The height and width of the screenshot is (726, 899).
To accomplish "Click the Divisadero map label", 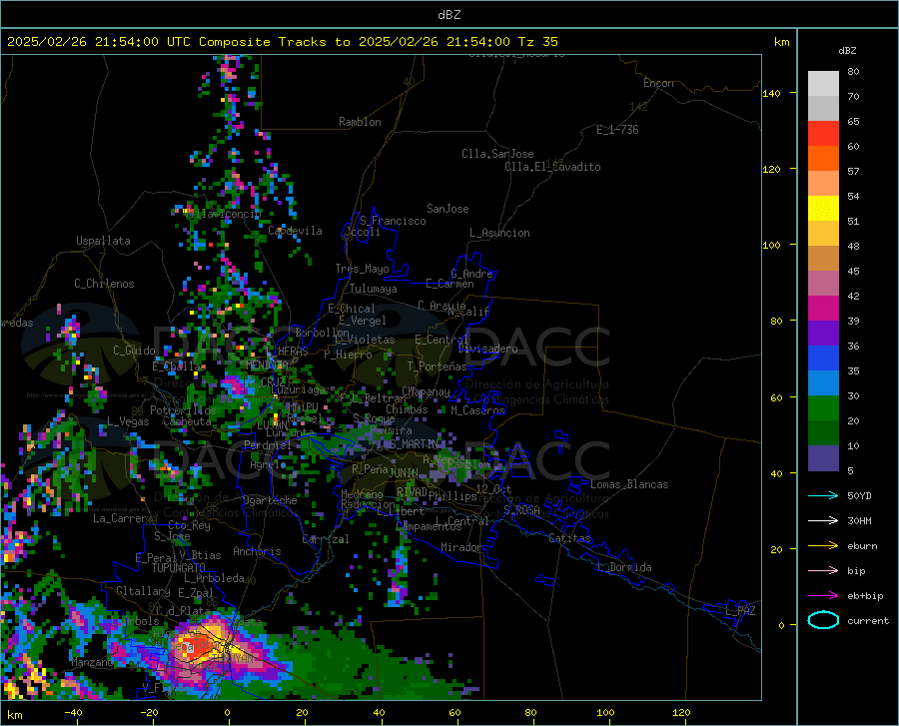I will pos(487,349).
